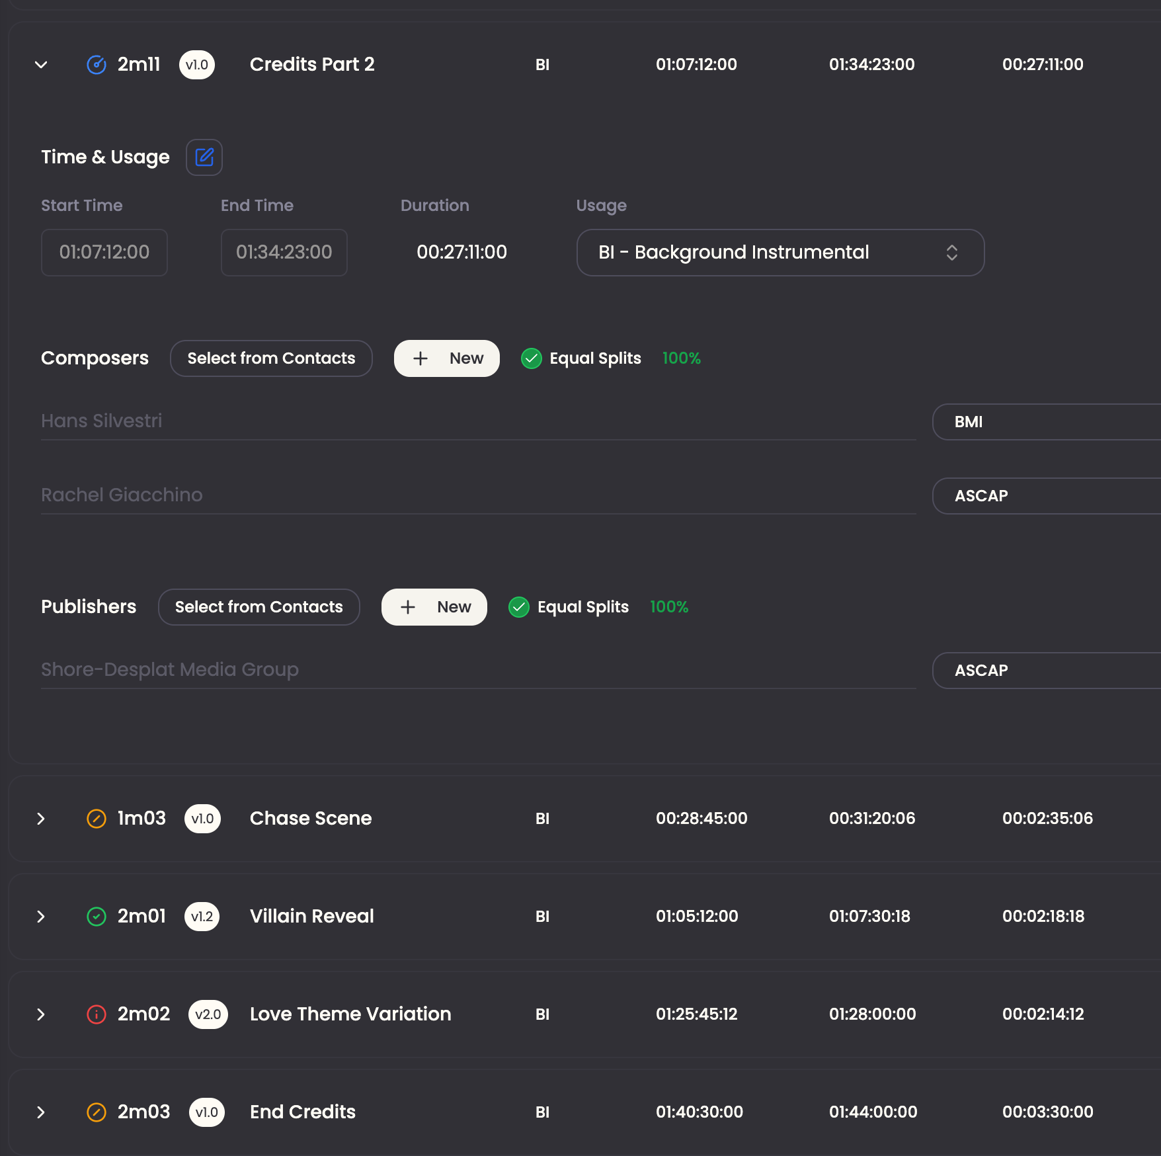Click the v1.2 version badge on Villain Reveal
1161x1156 pixels.
coord(202,917)
